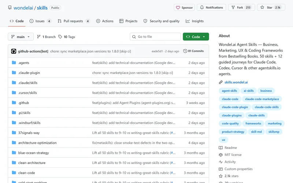Image resolution: width=293 pixels, height=183 pixels.
Task: Click the tag icon beside 10 Tags
Action: (x=60, y=37)
